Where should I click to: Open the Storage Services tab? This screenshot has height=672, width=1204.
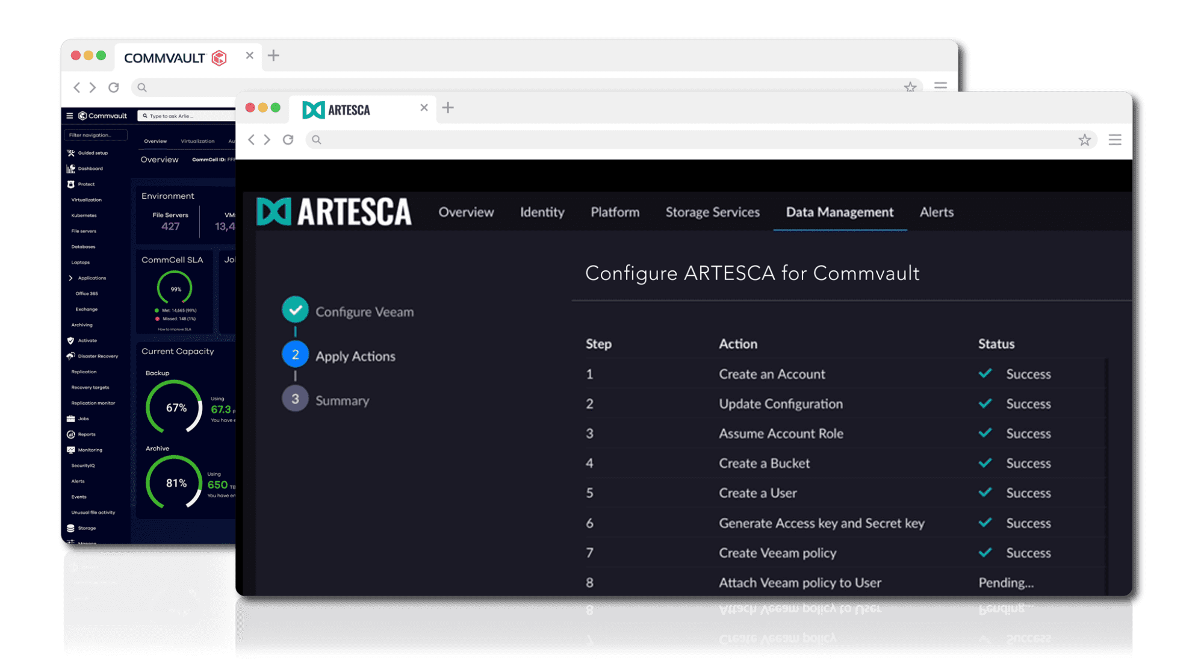tap(712, 212)
